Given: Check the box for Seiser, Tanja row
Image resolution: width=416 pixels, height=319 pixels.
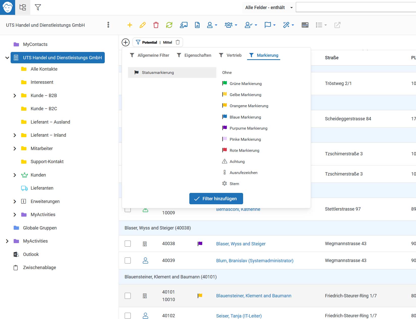Looking at the screenshot, I should (128, 316).
